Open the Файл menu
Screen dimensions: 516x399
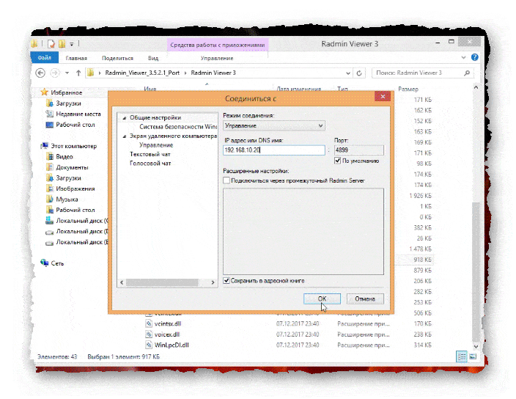pos(45,58)
